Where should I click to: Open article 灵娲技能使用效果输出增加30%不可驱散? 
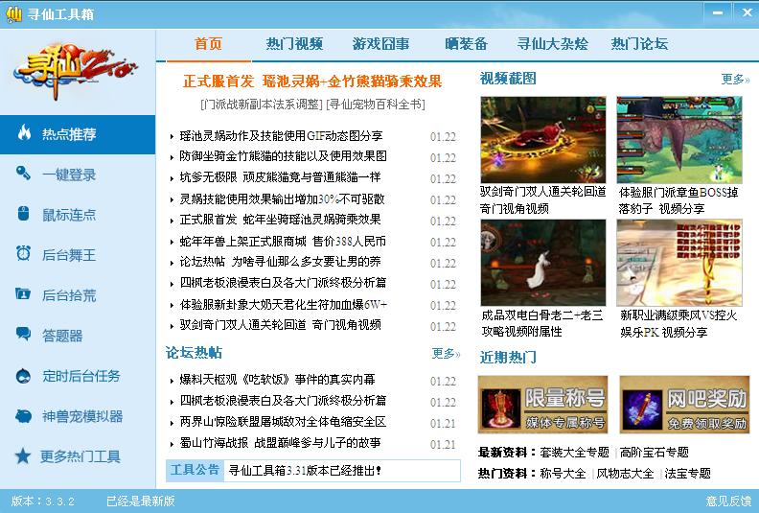click(x=282, y=198)
